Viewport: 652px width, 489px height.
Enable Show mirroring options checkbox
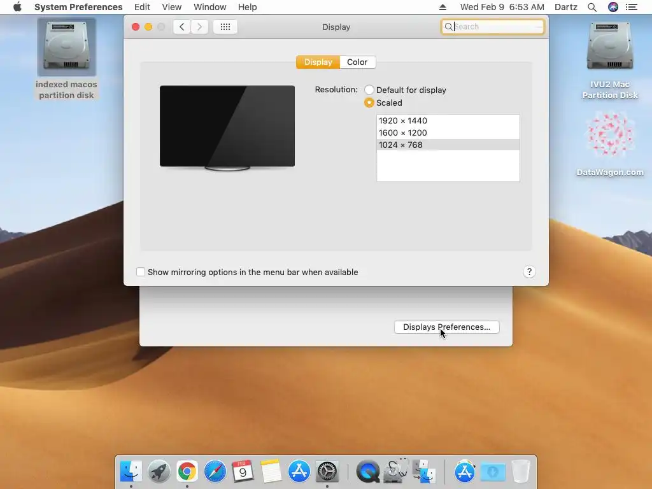pyautogui.click(x=141, y=272)
